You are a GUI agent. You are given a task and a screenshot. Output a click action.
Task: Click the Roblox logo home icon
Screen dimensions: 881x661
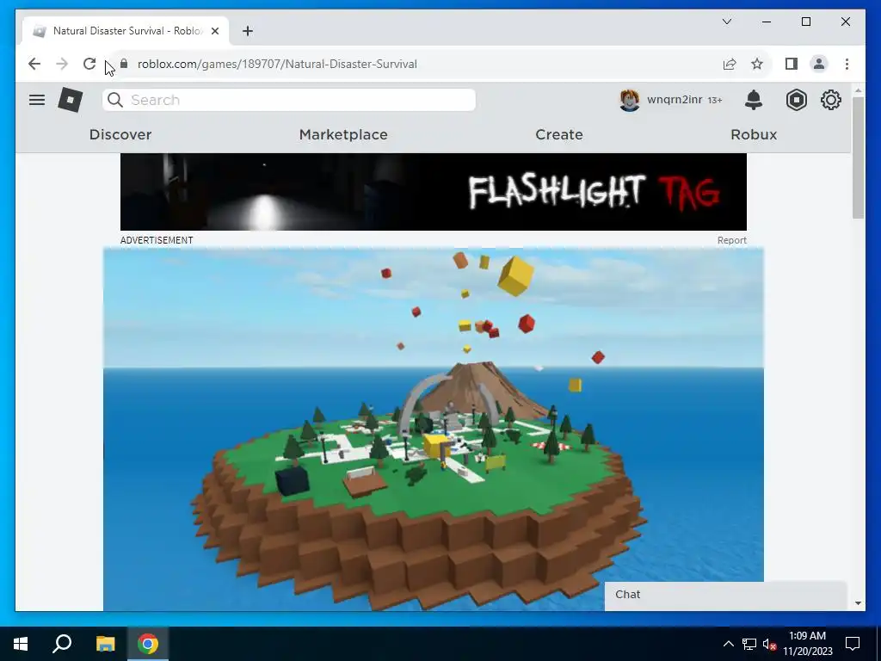pos(71,100)
